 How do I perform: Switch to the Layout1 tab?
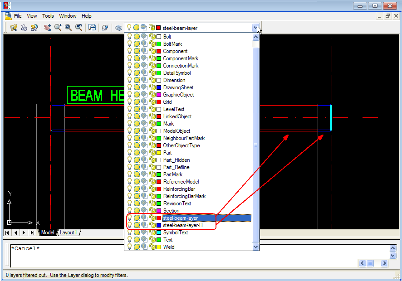(69, 232)
